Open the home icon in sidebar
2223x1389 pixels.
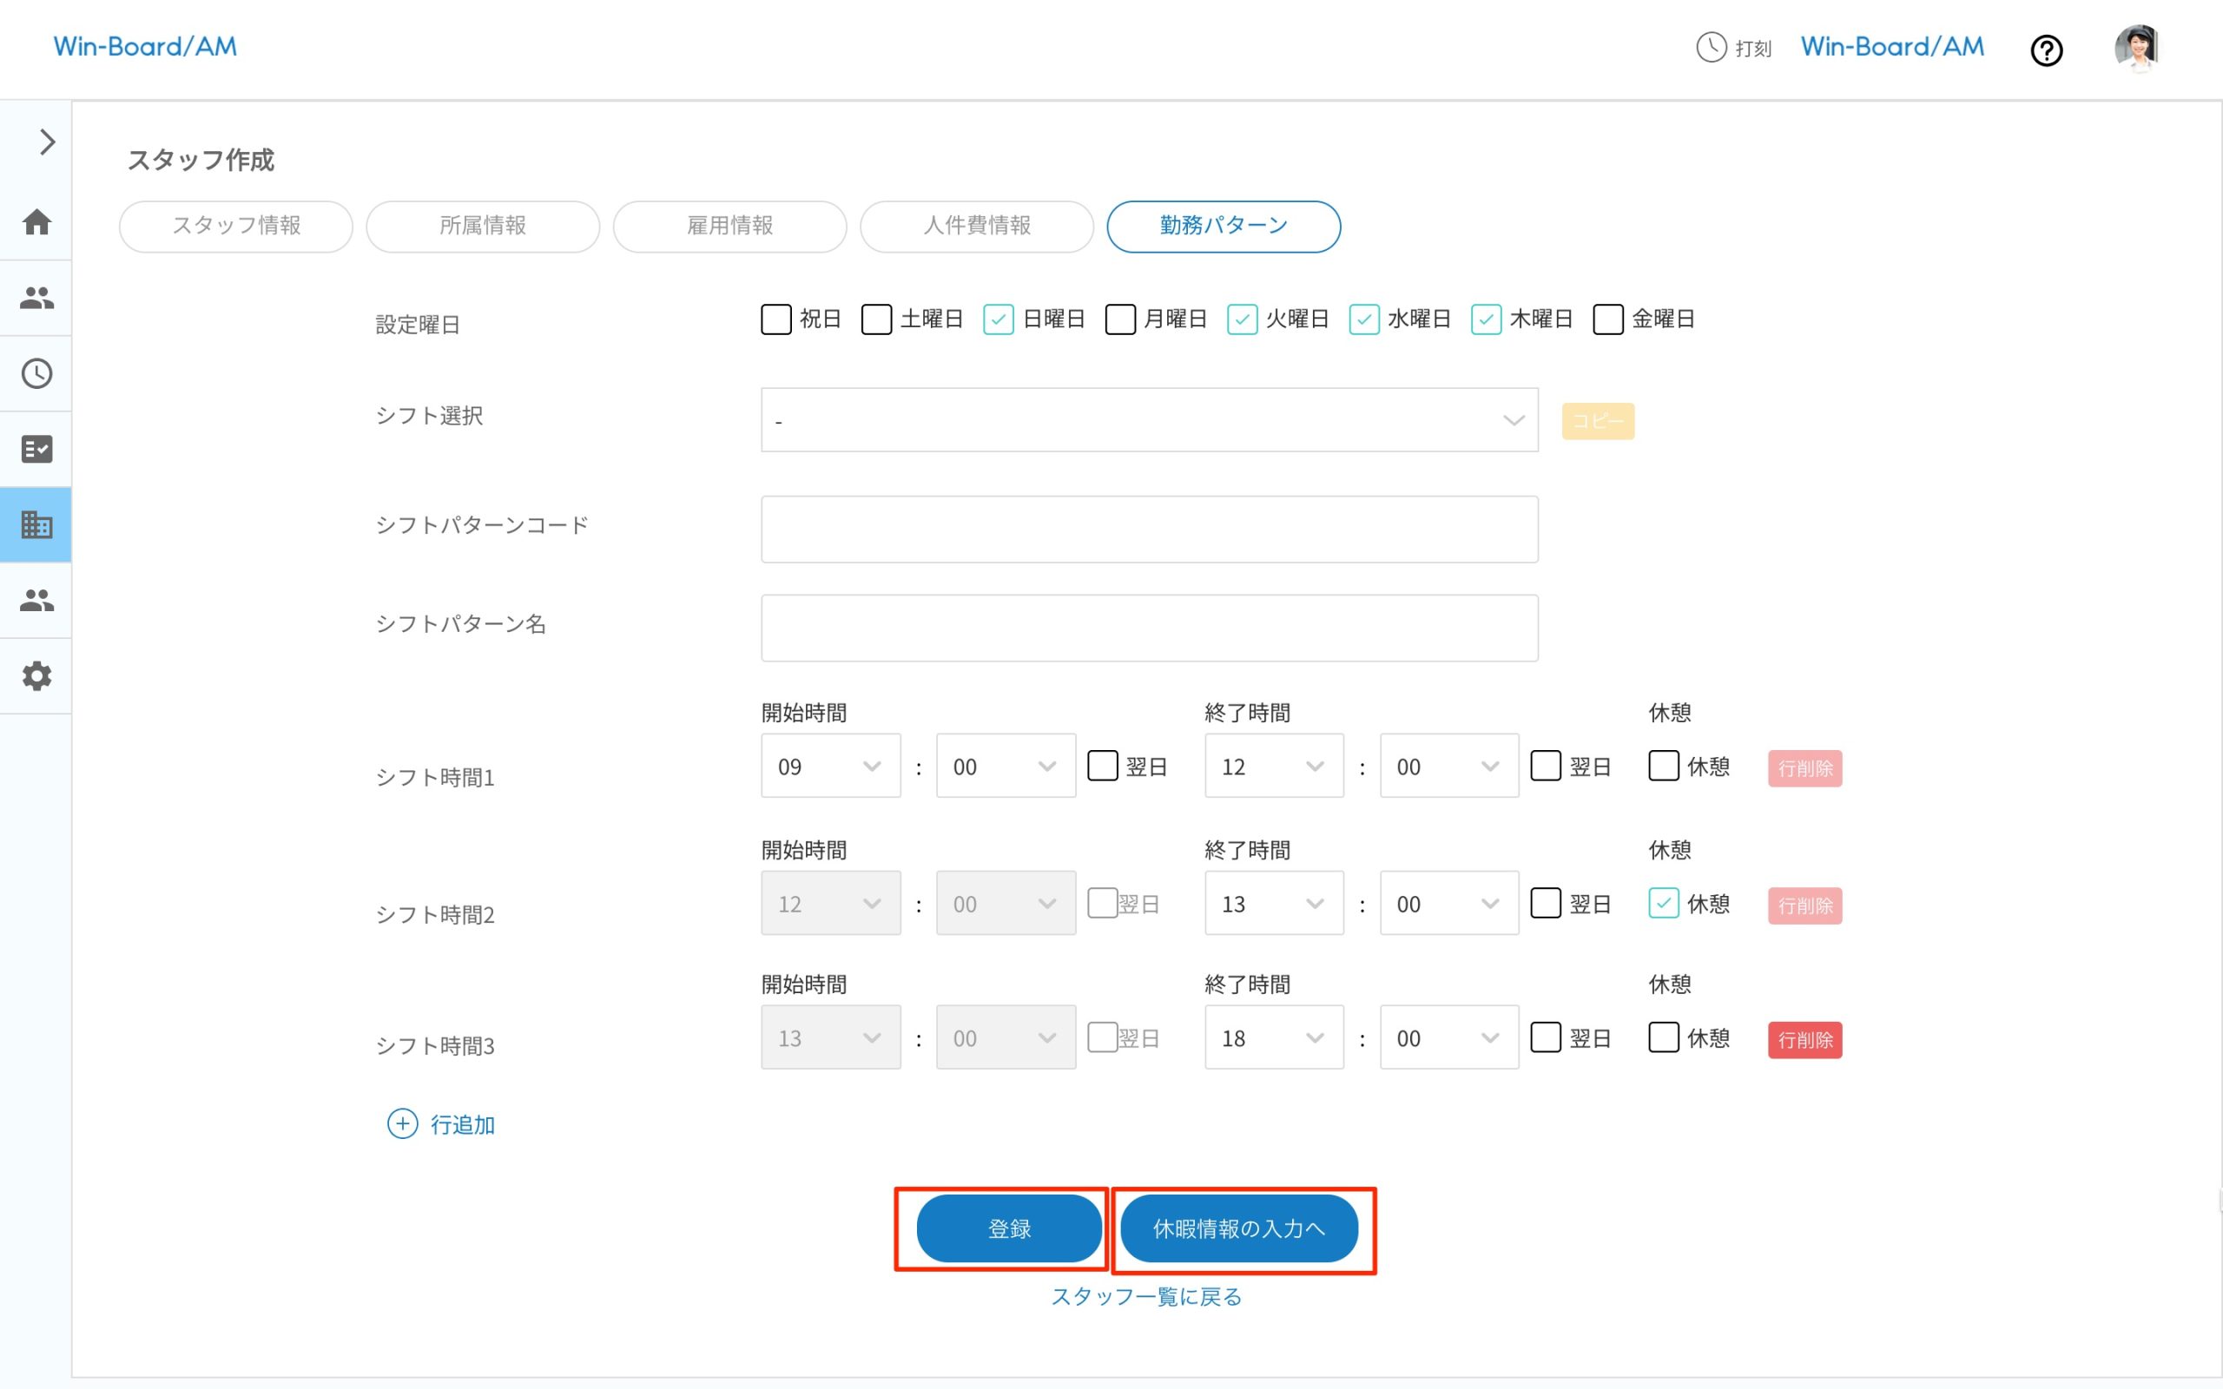(x=36, y=222)
